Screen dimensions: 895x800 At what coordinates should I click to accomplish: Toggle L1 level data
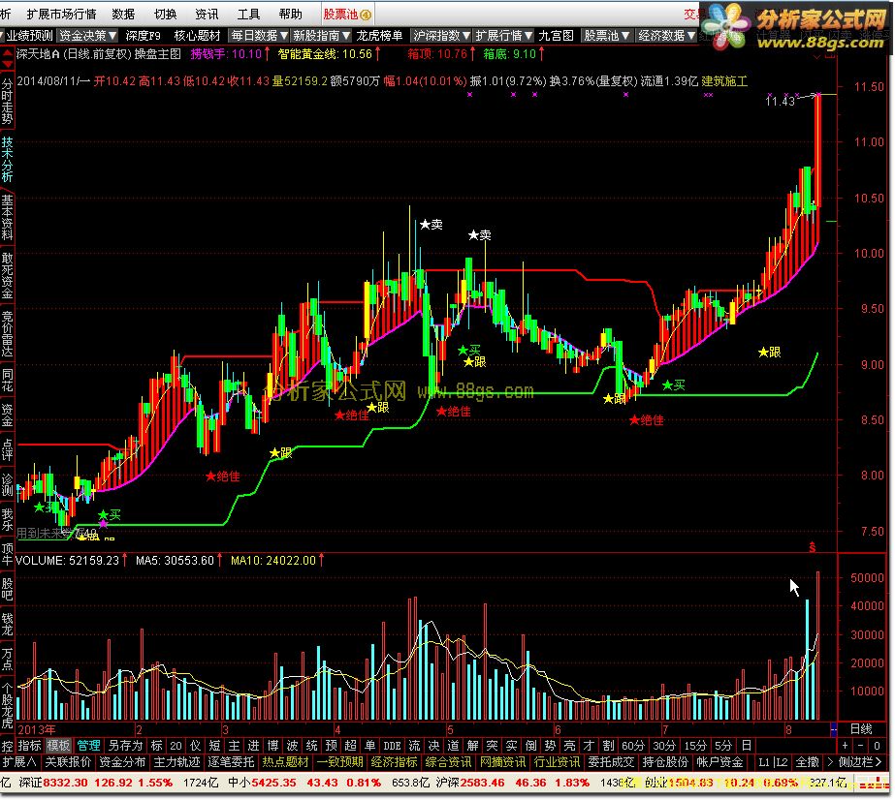click(x=764, y=762)
